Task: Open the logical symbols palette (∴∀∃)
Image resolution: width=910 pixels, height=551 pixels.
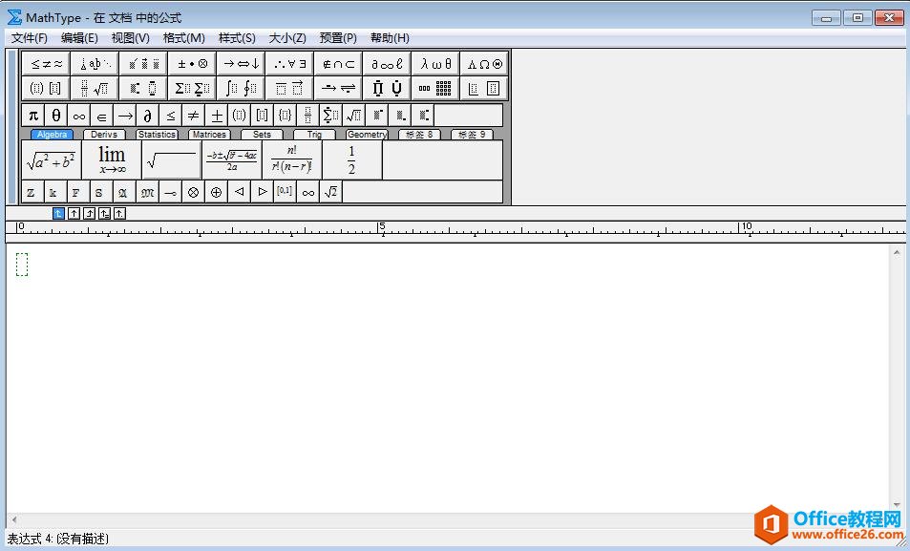Action: click(289, 63)
